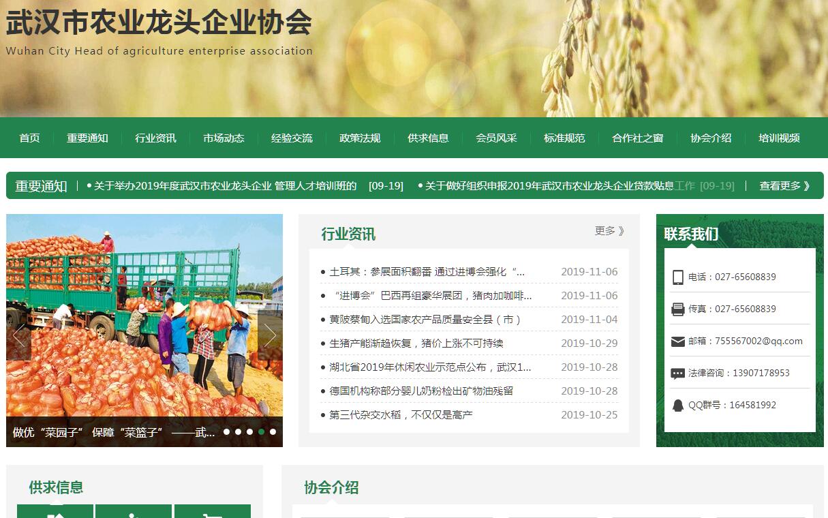Click the QQ group penguin icon
The height and width of the screenshot is (518, 828).
[677, 406]
